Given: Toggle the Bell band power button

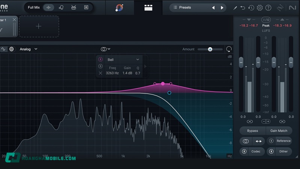Looking at the screenshot, I should [x=100, y=59].
